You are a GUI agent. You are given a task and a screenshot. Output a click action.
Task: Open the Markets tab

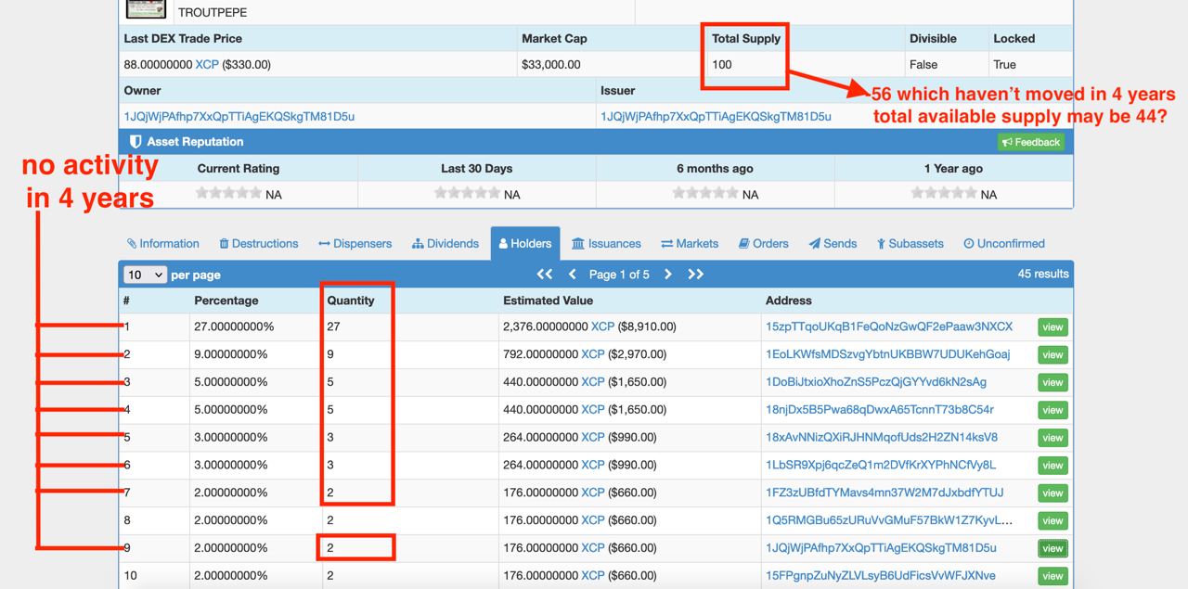coord(690,244)
